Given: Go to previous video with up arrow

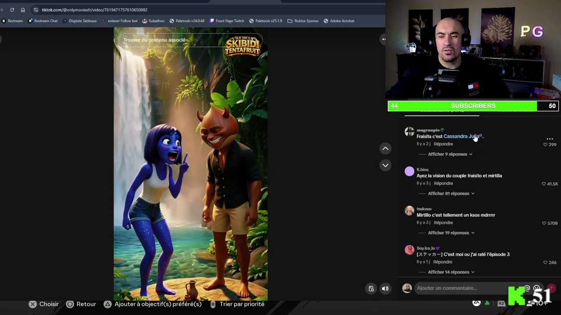Looking at the screenshot, I should (x=385, y=148).
